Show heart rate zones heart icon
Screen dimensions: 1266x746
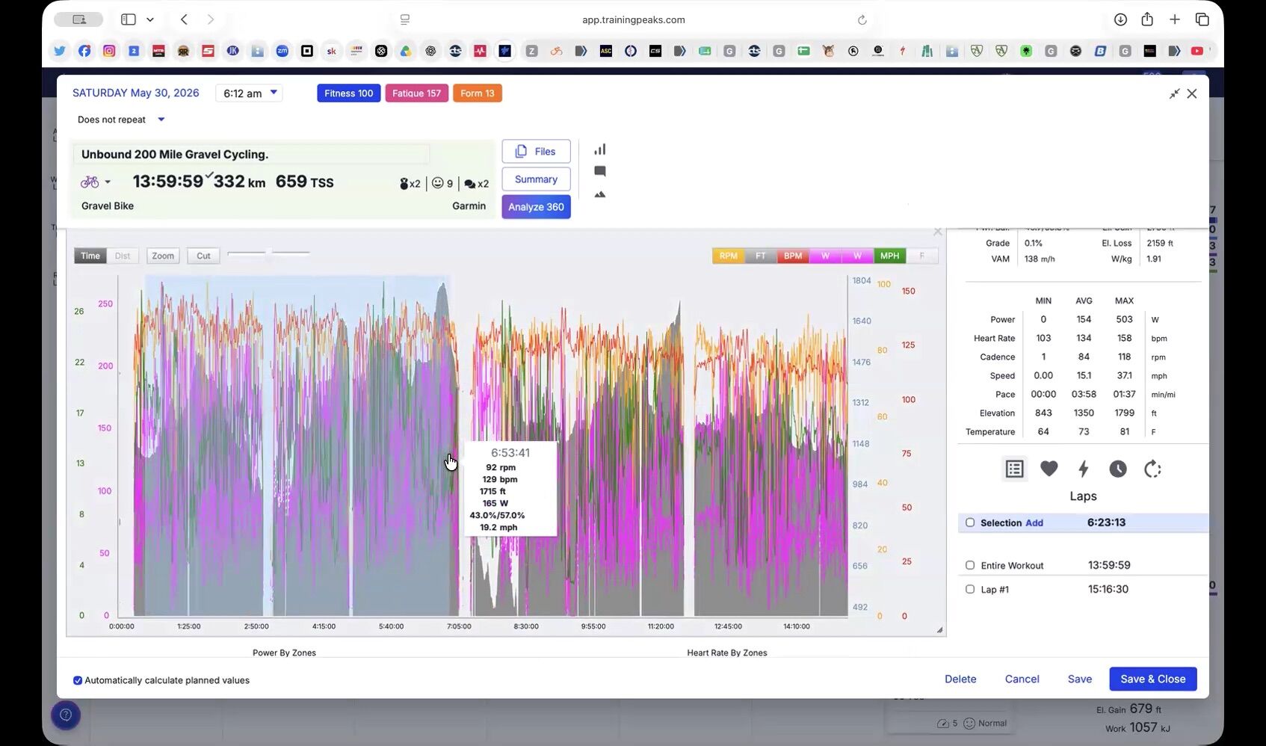(1049, 469)
